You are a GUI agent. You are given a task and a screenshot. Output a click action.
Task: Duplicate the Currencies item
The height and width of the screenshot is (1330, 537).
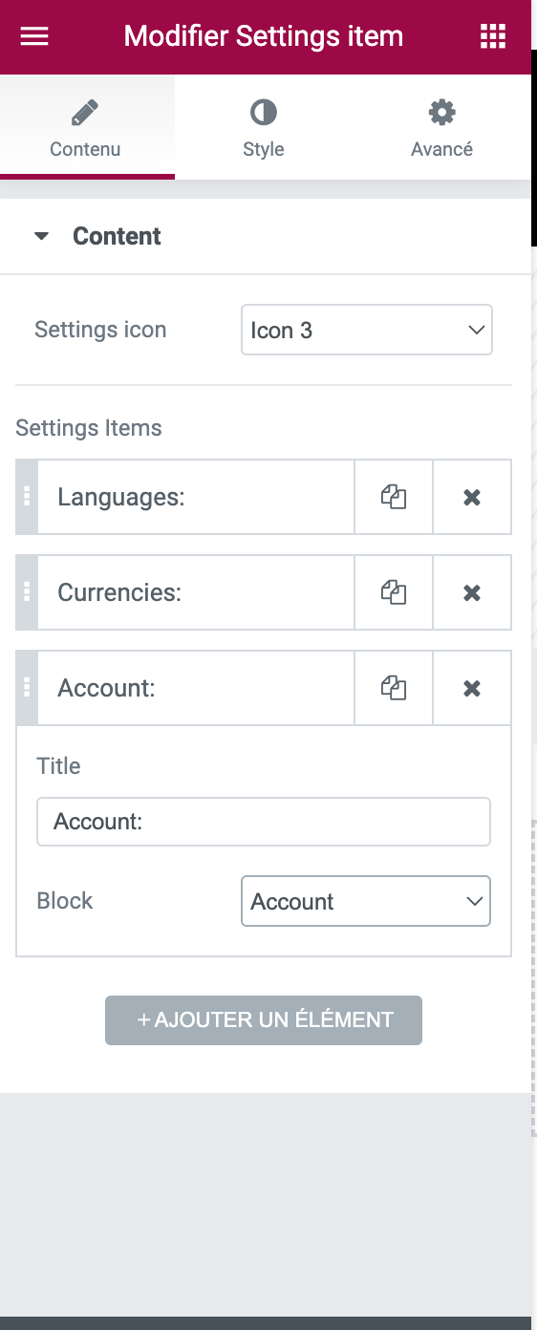click(x=394, y=592)
